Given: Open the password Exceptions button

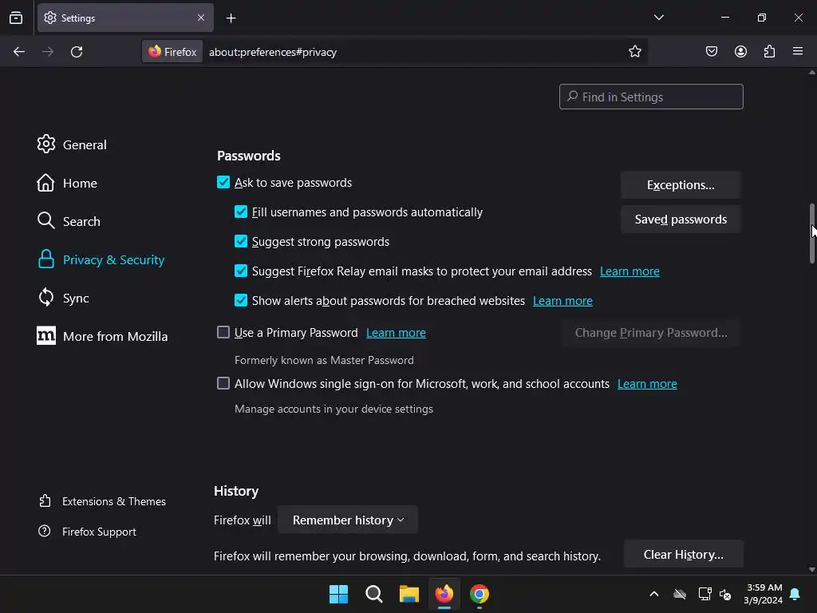Looking at the screenshot, I should click(681, 185).
